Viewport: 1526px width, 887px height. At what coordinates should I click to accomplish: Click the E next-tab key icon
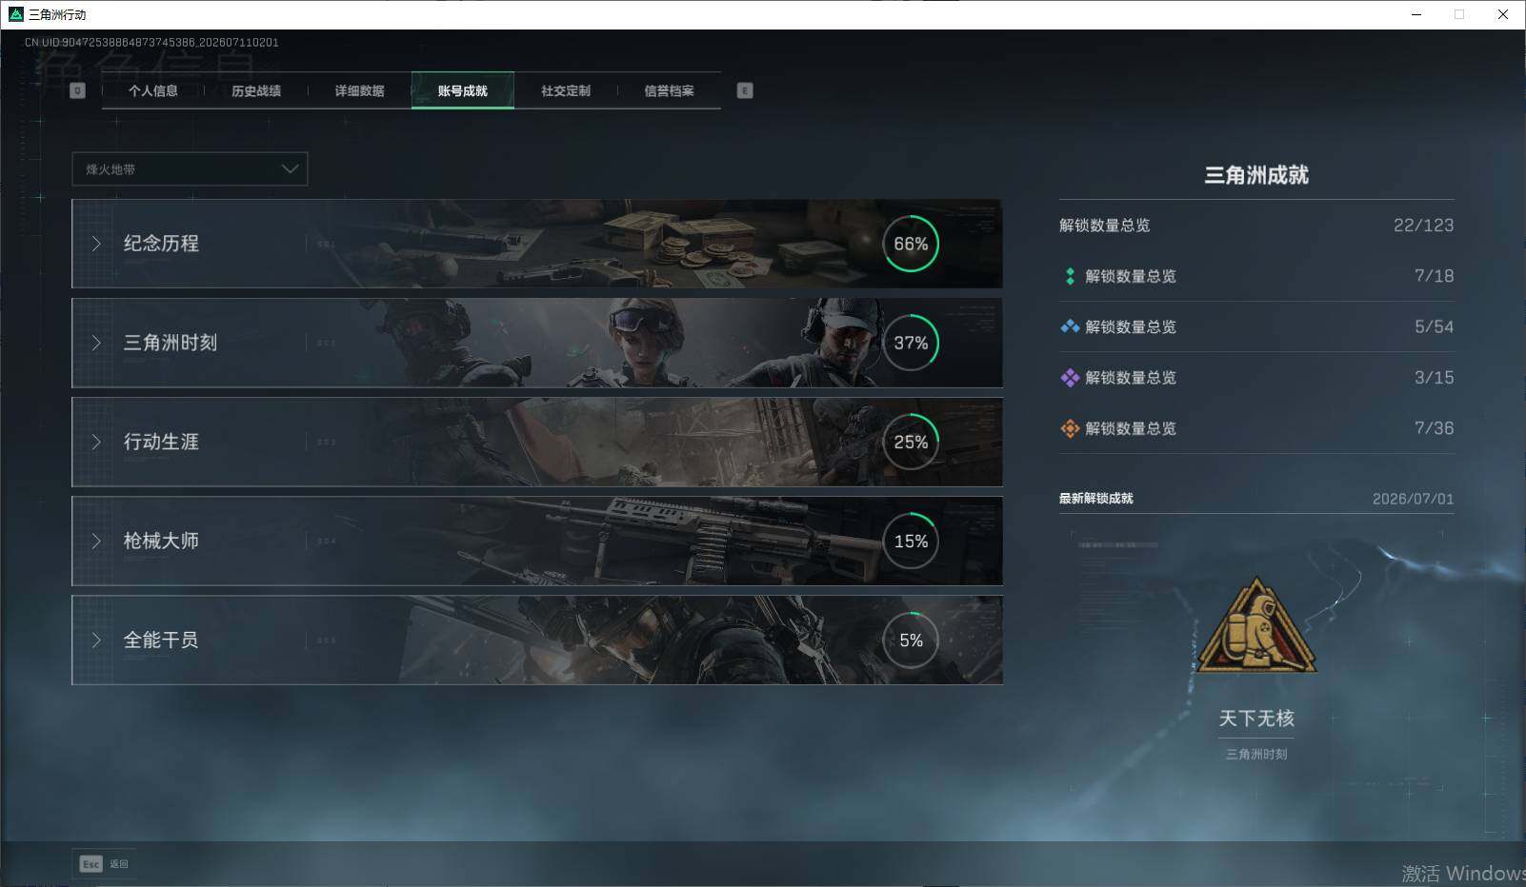[x=745, y=90]
